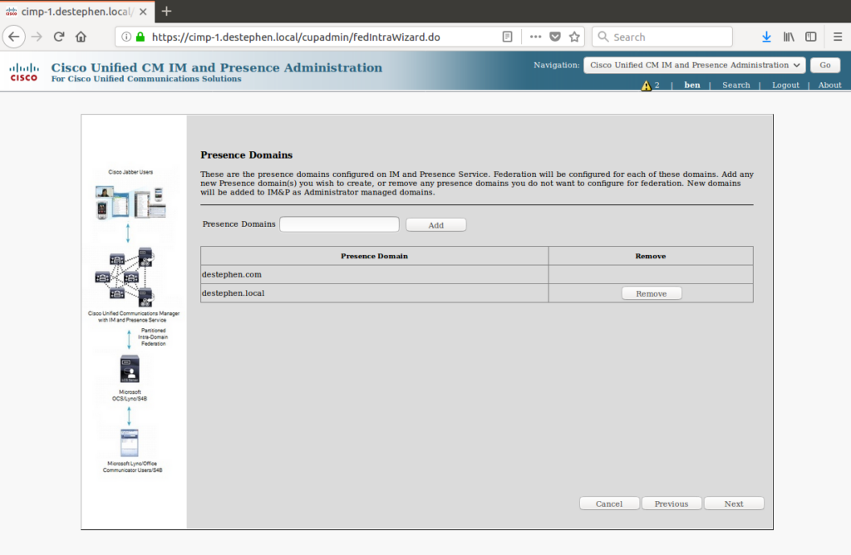Go back using the browser back arrow
This screenshot has height=555, width=851.
click(x=14, y=37)
